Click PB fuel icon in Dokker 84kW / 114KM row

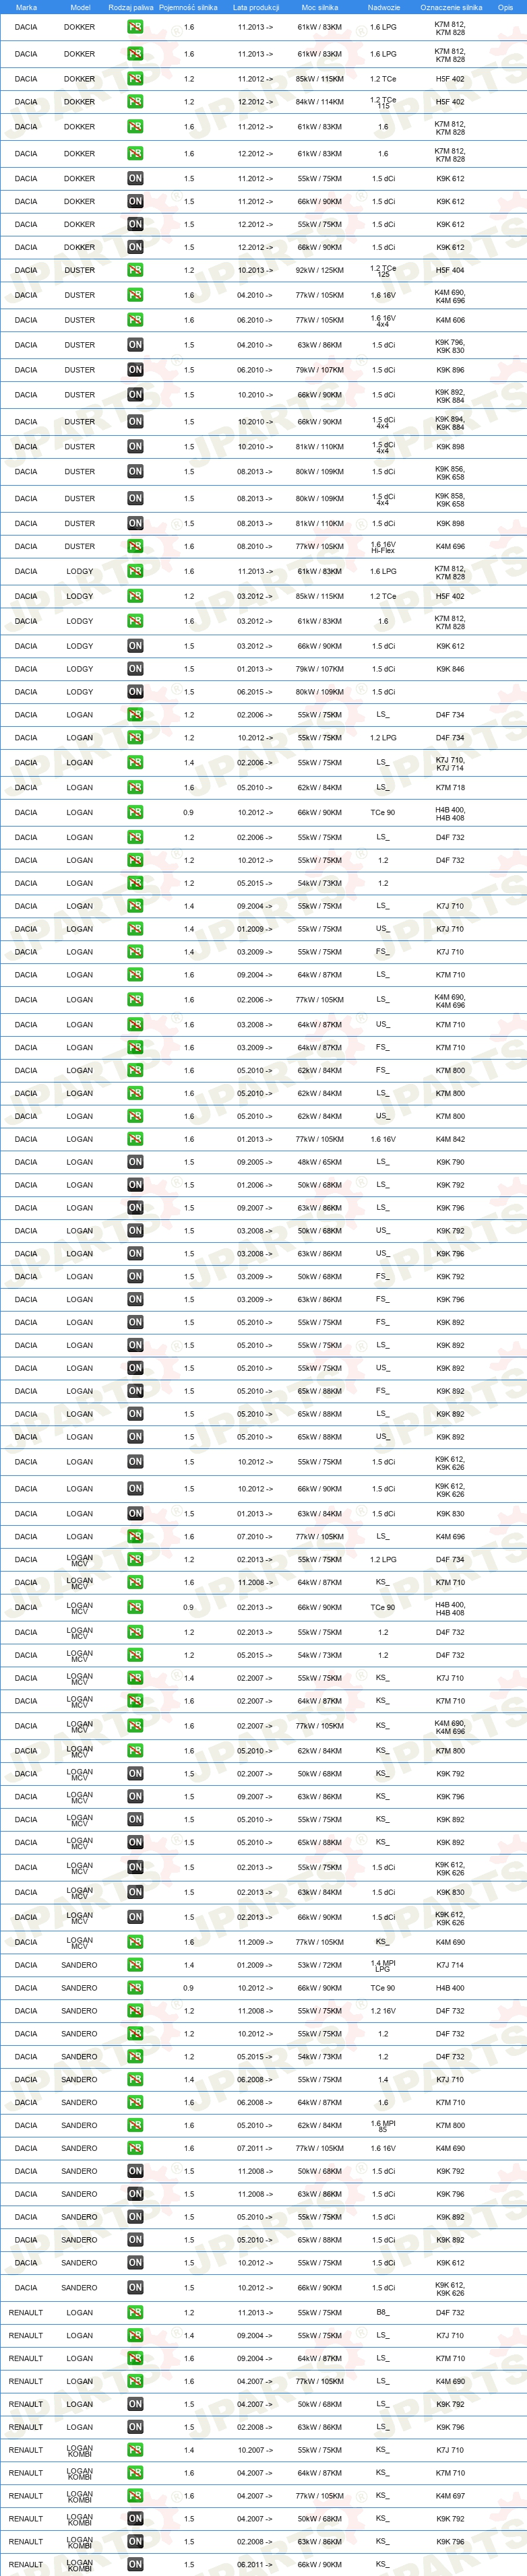tap(135, 102)
